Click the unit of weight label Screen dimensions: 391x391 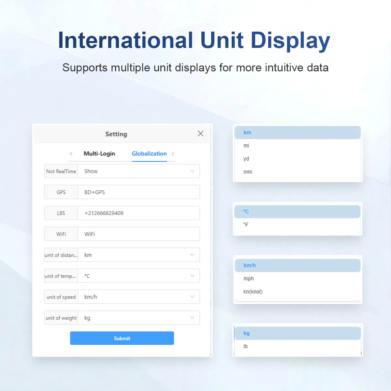coord(61,318)
